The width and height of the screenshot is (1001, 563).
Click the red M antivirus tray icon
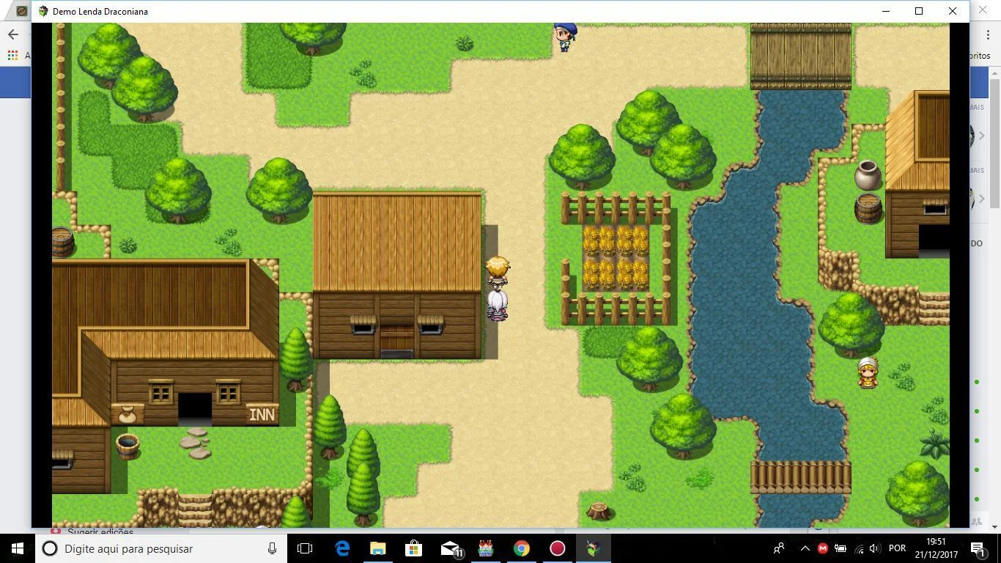coord(822,548)
